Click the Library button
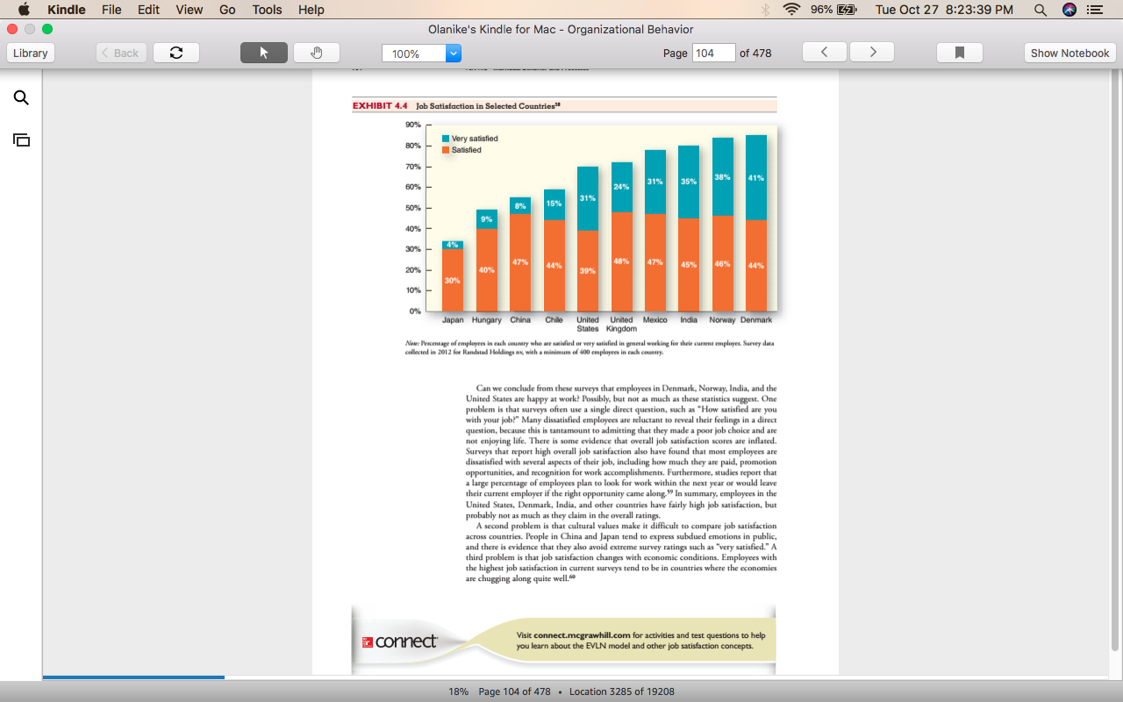This screenshot has width=1123, height=702. pyautogui.click(x=31, y=53)
